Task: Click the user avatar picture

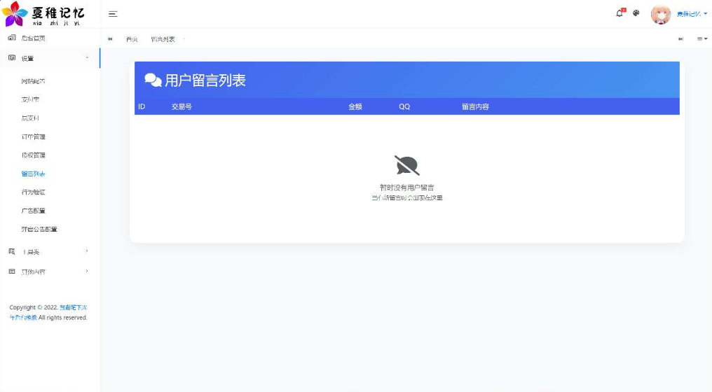Action: point(661,14)
